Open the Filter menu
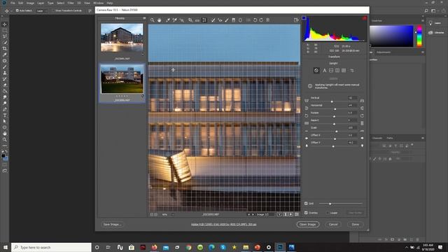 [71, 3]
